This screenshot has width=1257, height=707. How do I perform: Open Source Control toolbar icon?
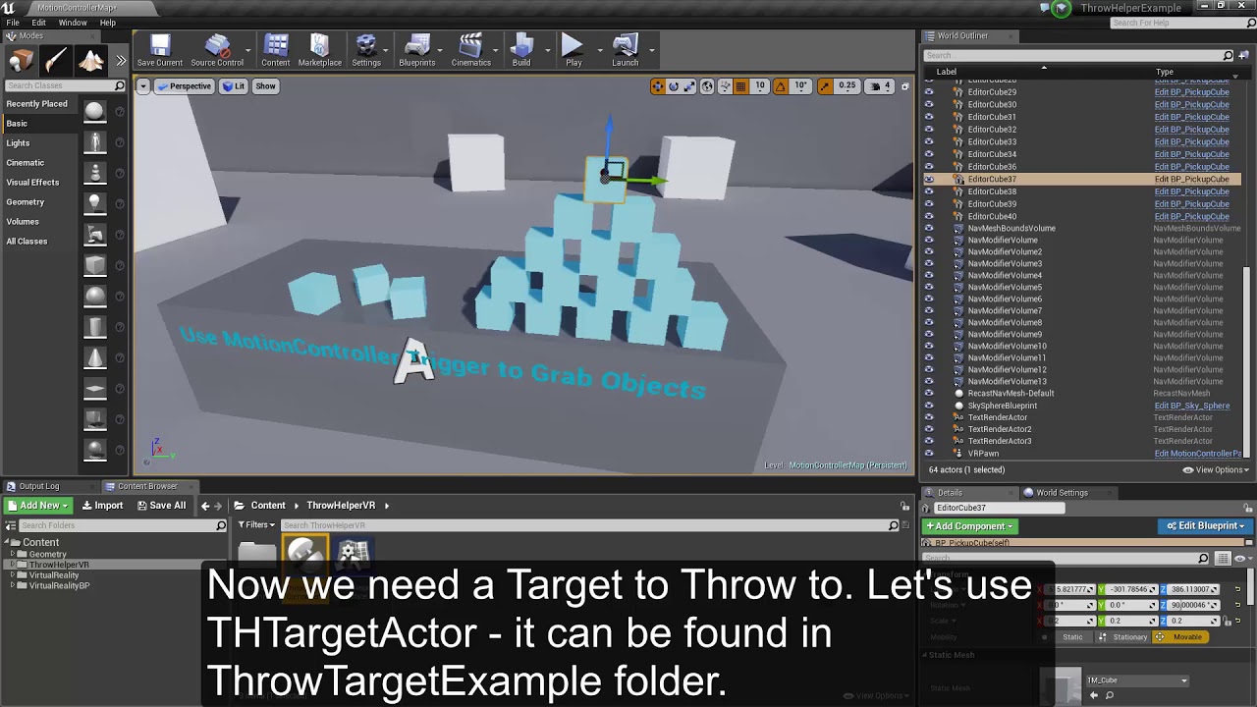coord(217,50)
